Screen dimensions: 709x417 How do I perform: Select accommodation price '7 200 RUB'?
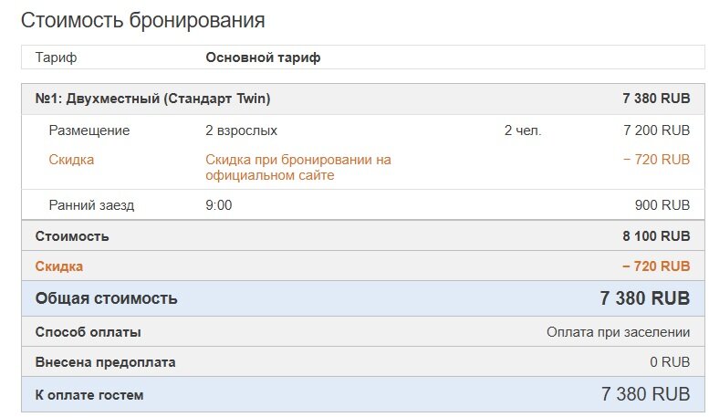click(x=656, y=130)
